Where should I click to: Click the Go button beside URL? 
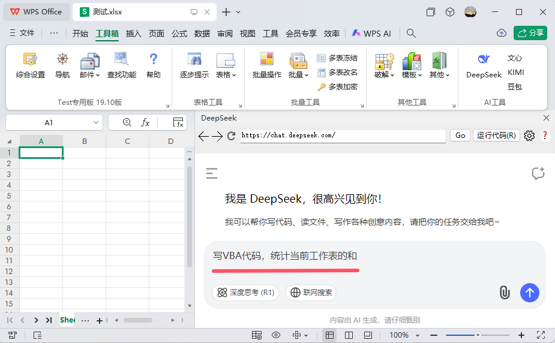(x=460, y=136)
